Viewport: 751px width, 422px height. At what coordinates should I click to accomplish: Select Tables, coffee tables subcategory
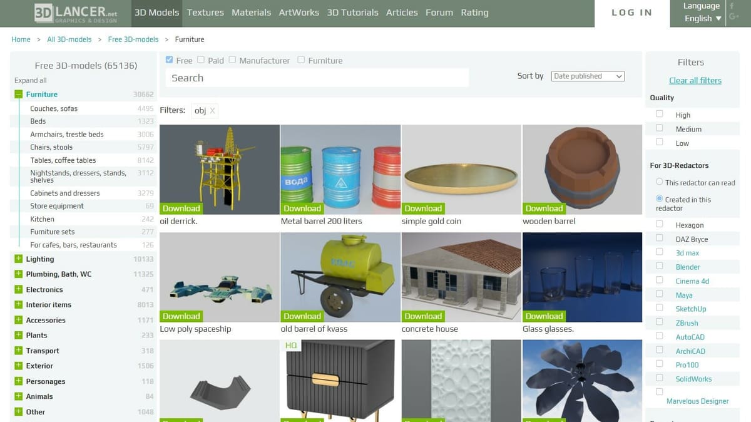tap(63, 160)
